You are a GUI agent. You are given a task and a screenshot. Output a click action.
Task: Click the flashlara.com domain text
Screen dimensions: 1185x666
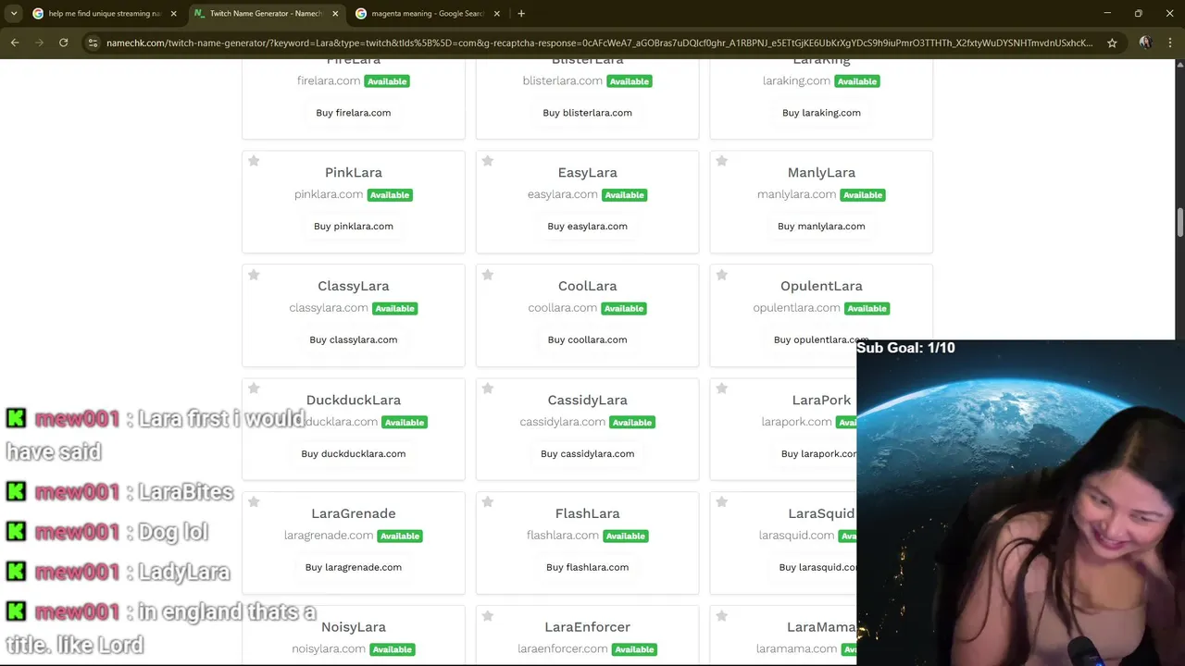563,536
